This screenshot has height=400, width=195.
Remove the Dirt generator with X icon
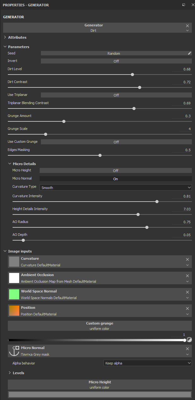[x=187, y=26]
